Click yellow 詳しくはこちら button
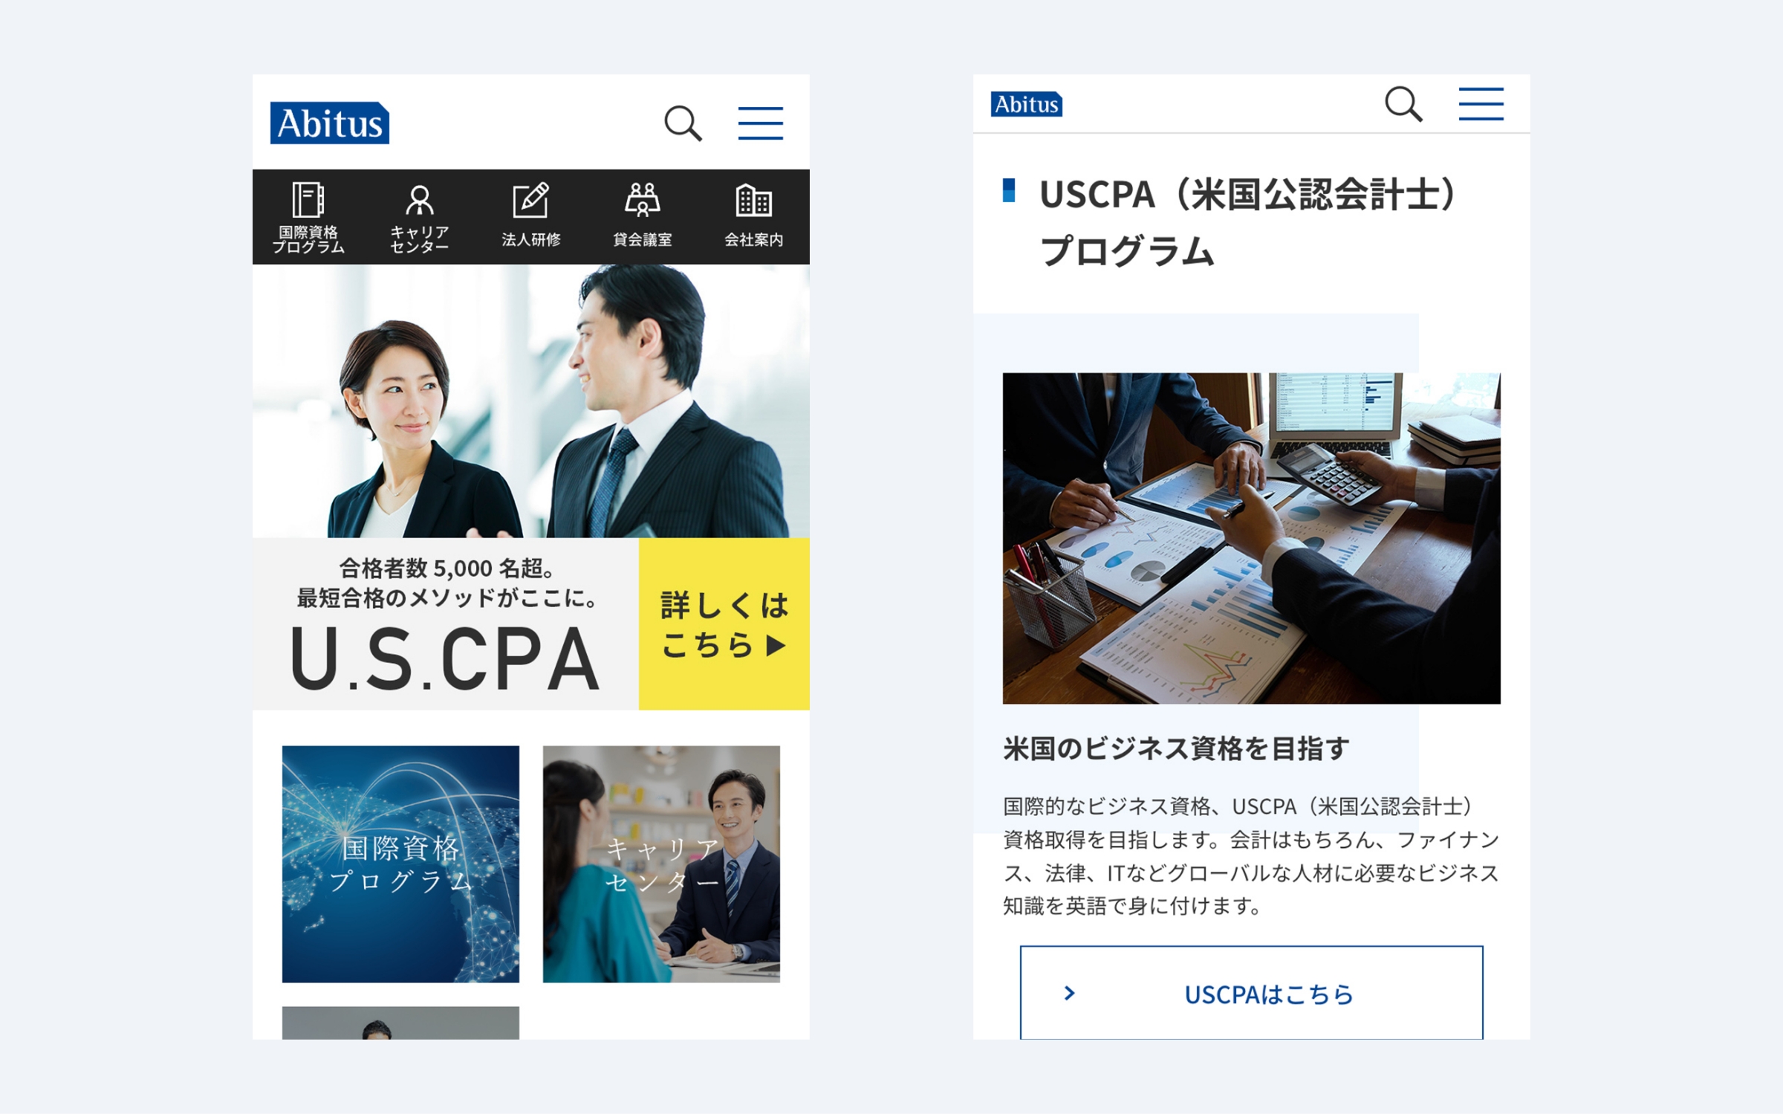Screen dimensions: 1783x1114 coord(724,624)
